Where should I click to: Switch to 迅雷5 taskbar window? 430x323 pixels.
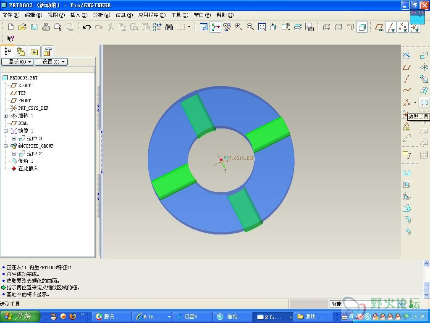pyautogui.click(x=192, y=317)
